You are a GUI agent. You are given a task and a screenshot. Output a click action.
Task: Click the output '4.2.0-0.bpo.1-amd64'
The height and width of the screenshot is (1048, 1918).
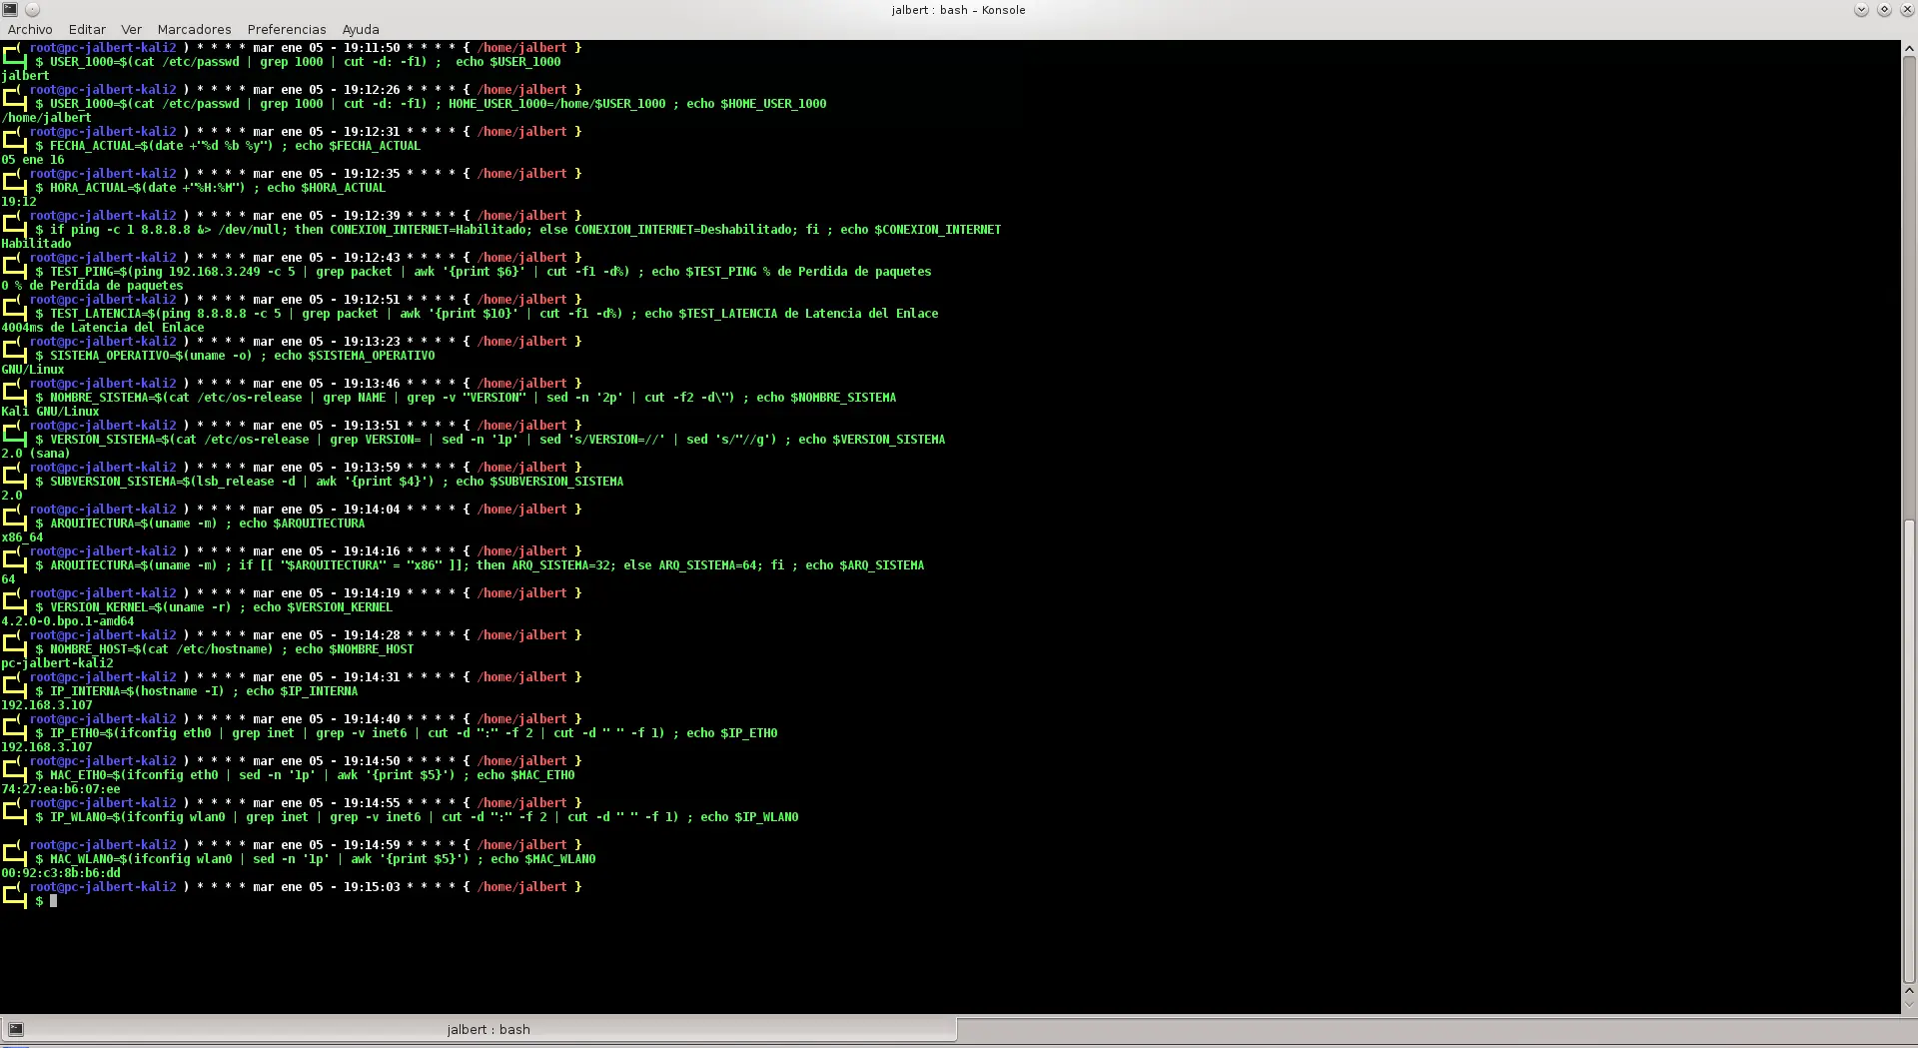coord(68,620)
